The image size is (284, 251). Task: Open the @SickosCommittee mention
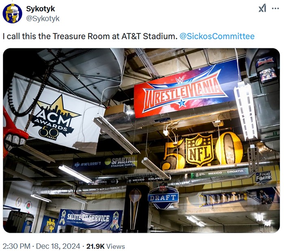tap(217, 36)
